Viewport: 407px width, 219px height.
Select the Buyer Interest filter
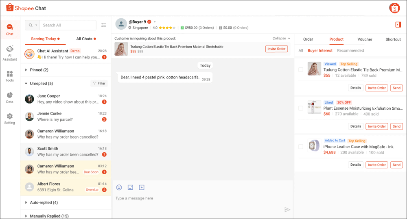pos(320,50)
